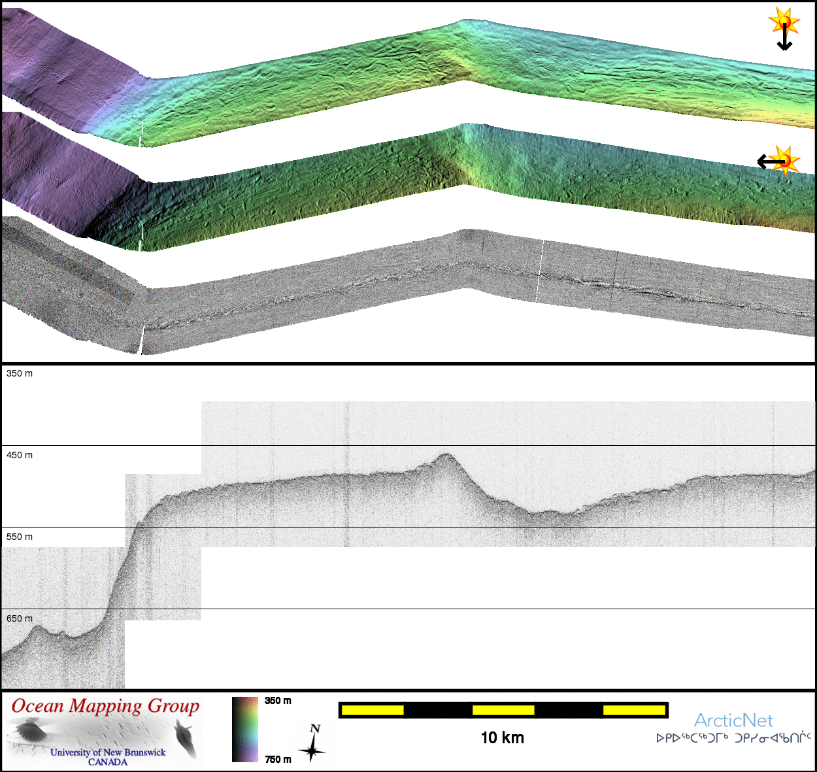Select the 350 m color legend label
This screenshot has height=772, width=817.
point(278,701)
